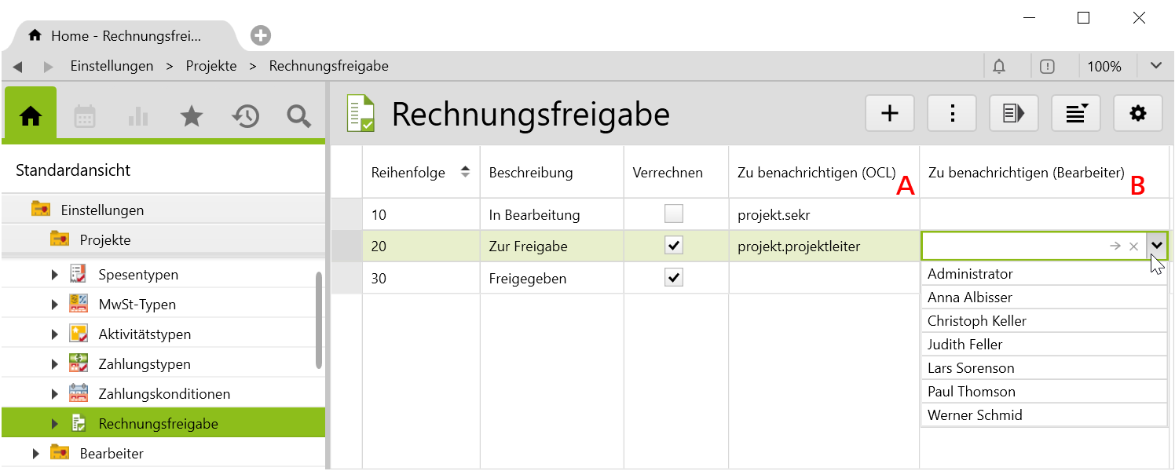Viewport: 1175px width, 471px height.
Task: Check Verrechnen for the In Bearbeitung row
Action: coord(673,214)
